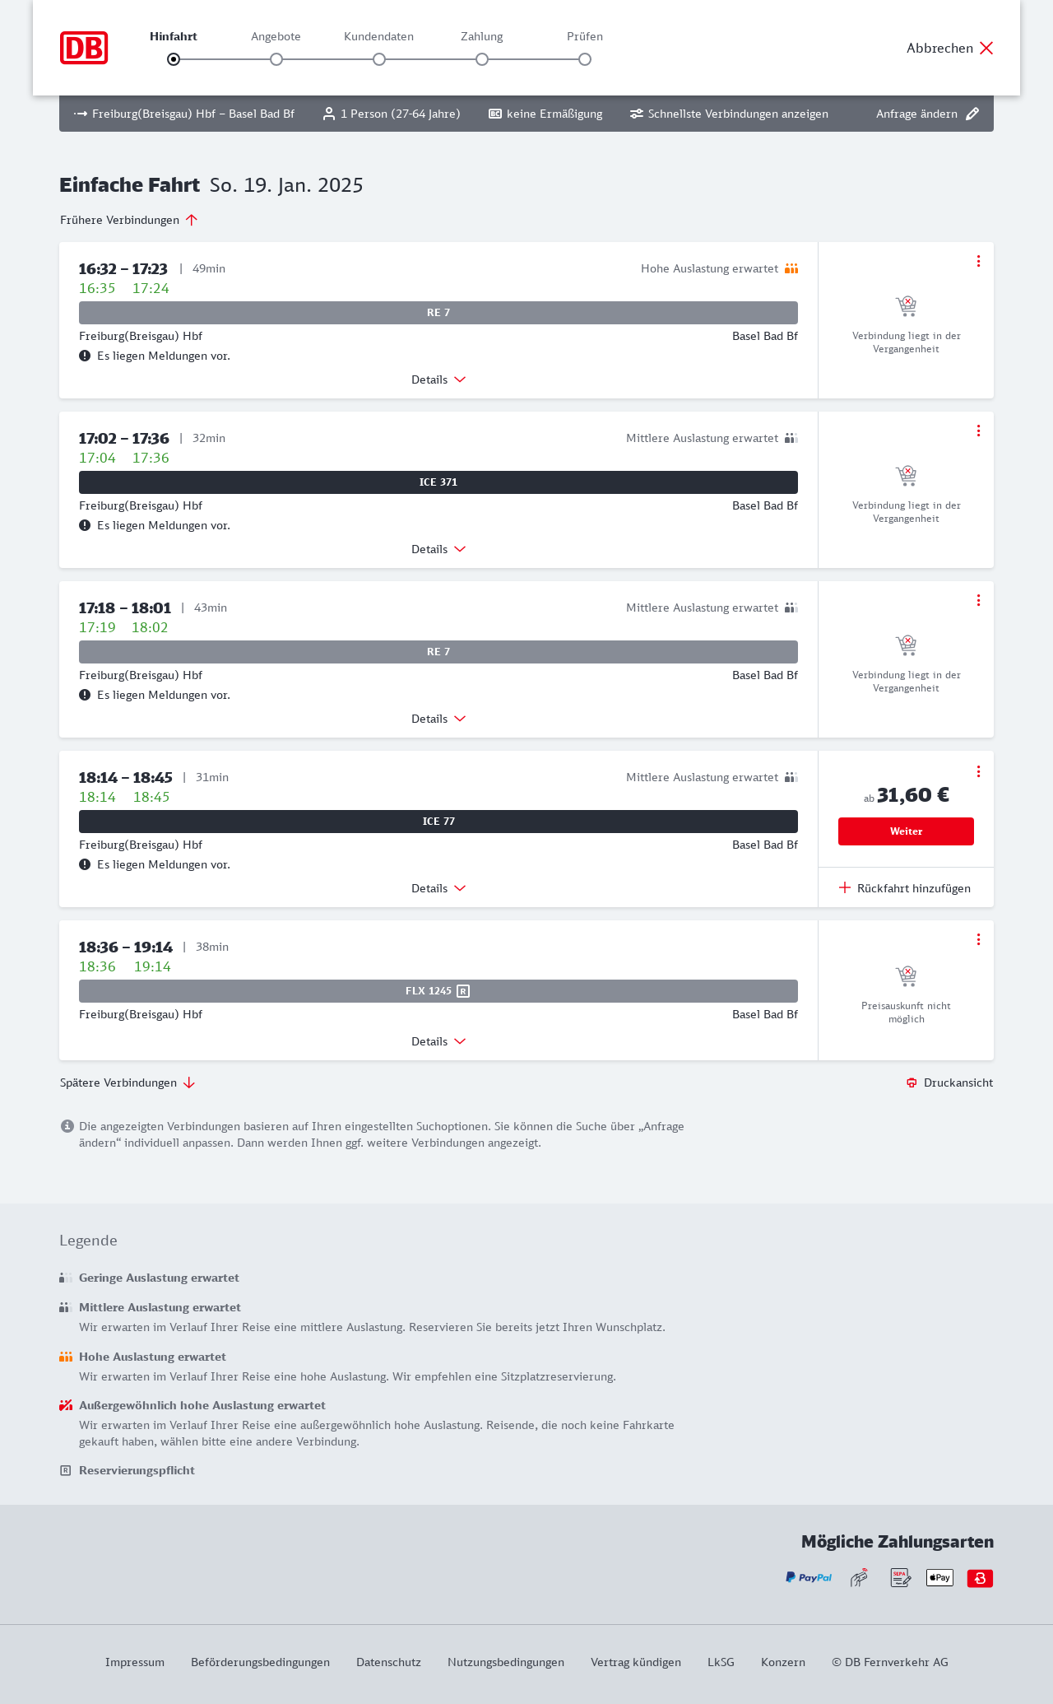Viewport: 1053px width, 1704px height.
Task: Load Spätere Verbindungen
Action: (128, 1082)
